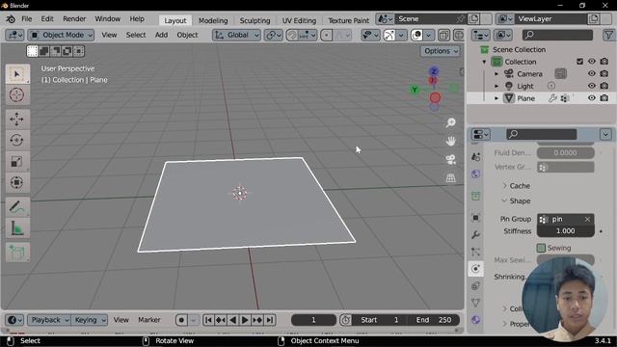Select the Scale tool
The width and height of the screenshot is (617, 347).
coord(17,161)
